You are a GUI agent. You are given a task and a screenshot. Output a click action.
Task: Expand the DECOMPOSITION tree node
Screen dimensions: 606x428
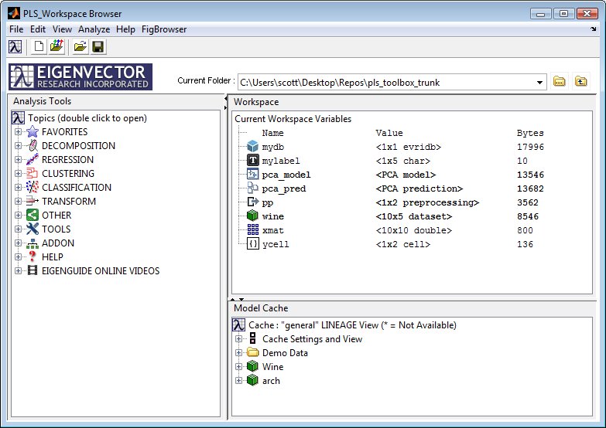click(18, 146)
